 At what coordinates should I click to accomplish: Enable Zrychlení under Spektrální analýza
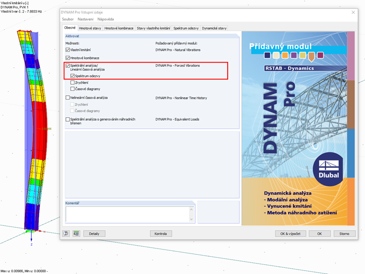[73, 83]
